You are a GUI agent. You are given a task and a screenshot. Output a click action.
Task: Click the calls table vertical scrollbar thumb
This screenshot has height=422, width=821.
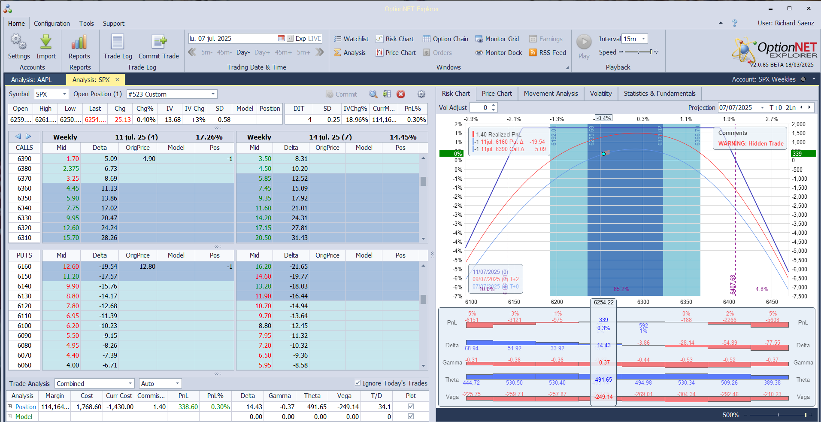(424, 181)
